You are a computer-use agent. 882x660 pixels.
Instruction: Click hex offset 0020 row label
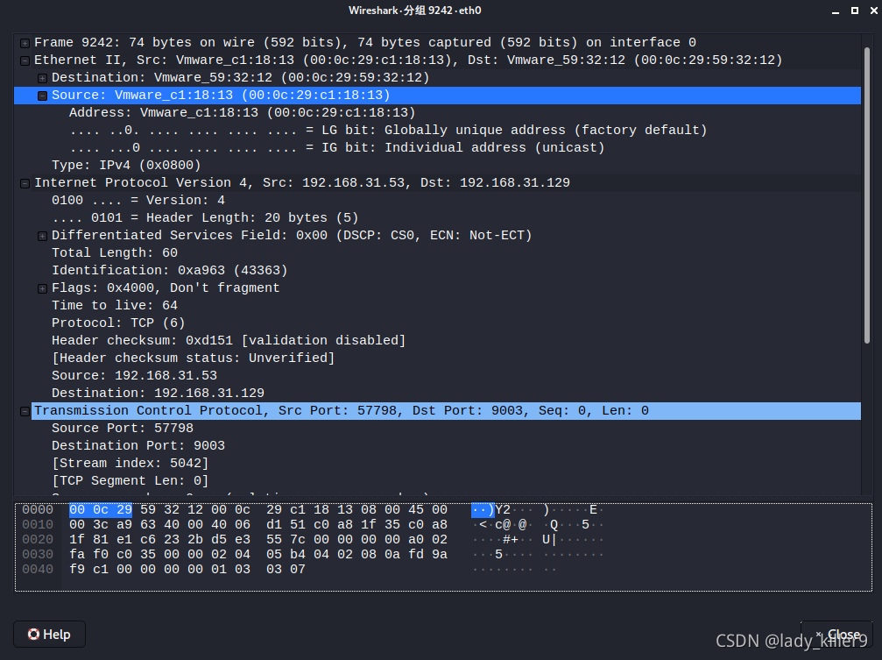pos(38,540)
